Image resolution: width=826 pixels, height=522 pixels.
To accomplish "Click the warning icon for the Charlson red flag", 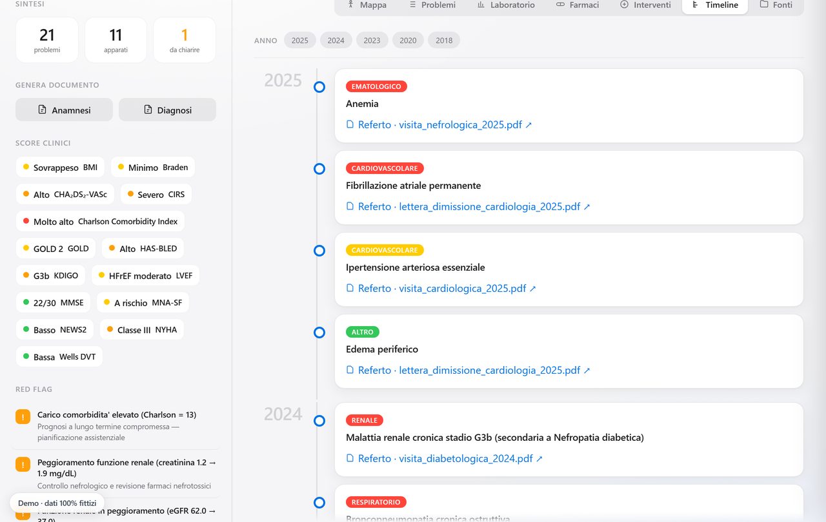I will click(23, 417).
